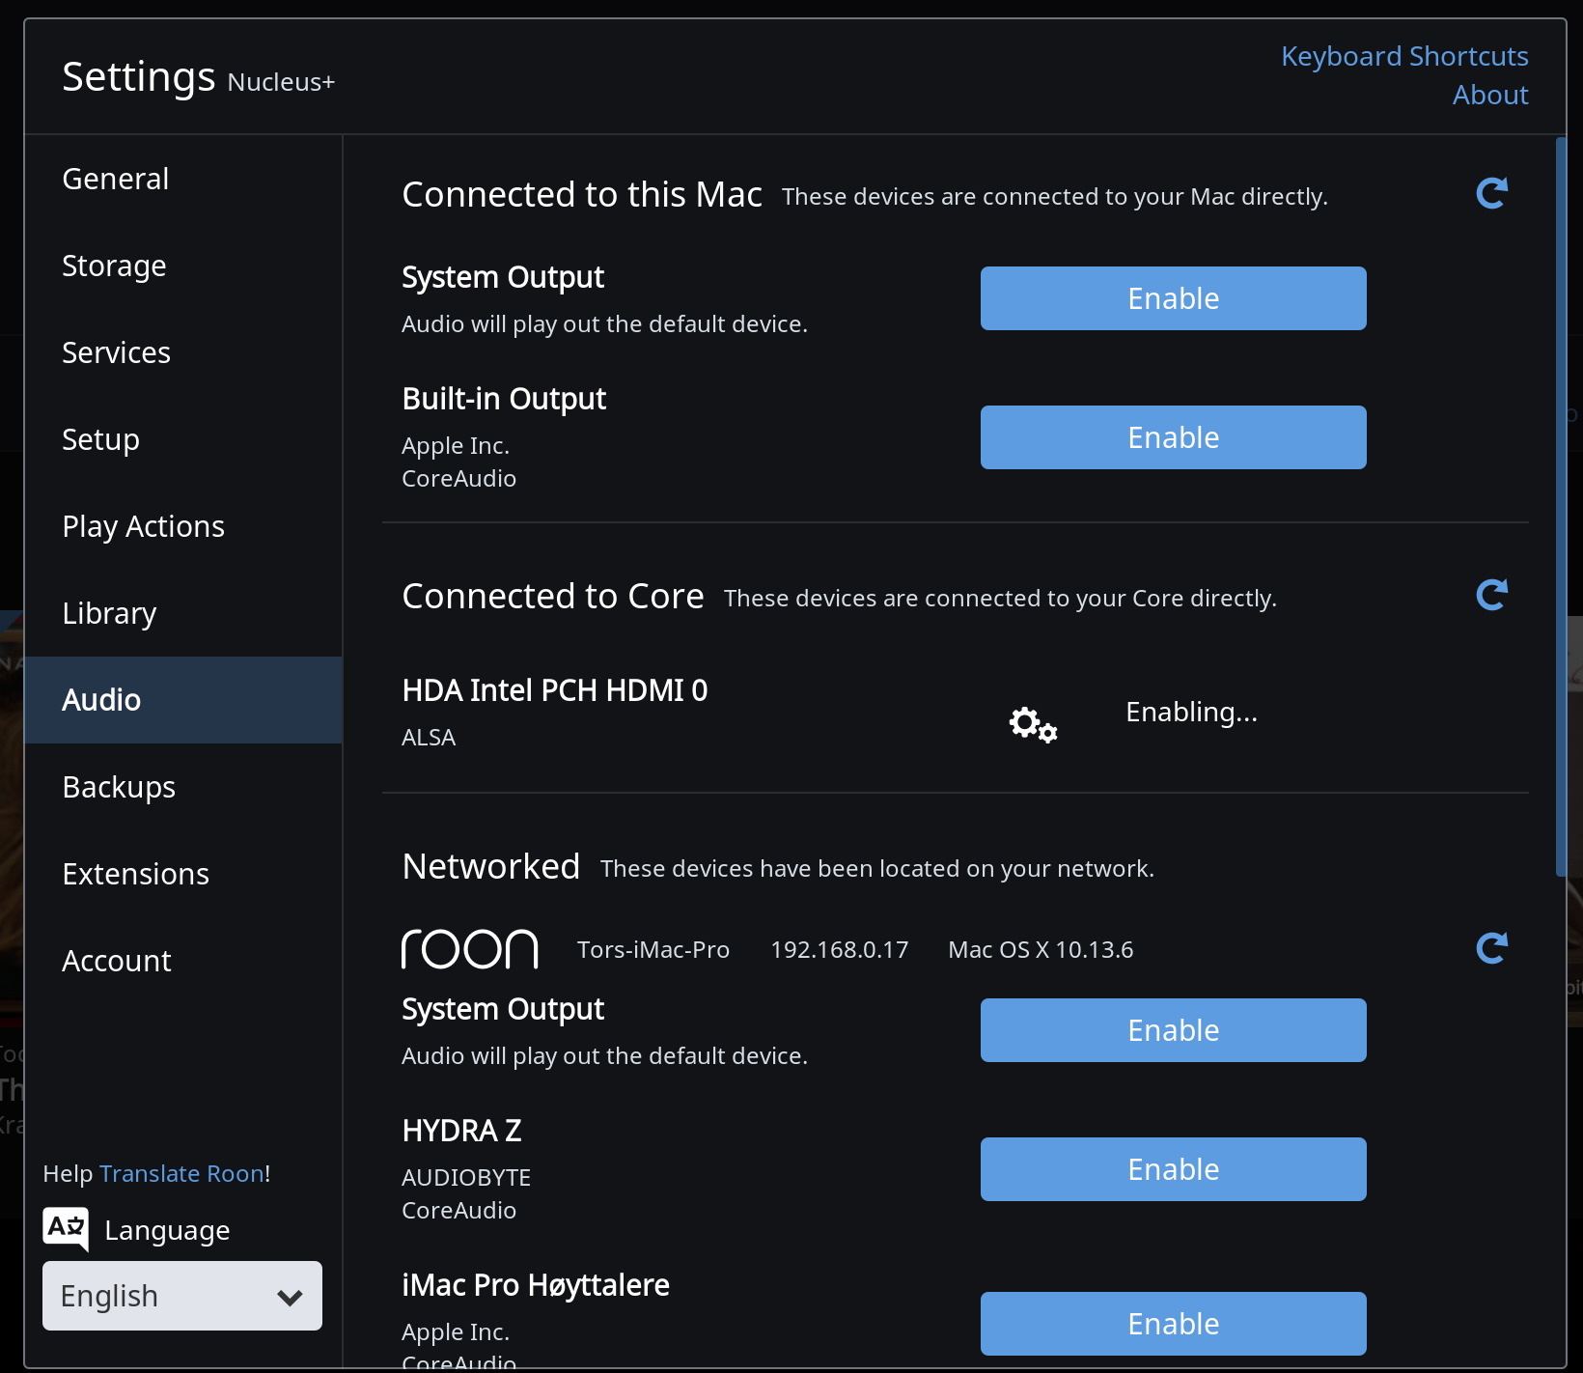Click the Nucleus+ label beside Settings

(281, 82)
